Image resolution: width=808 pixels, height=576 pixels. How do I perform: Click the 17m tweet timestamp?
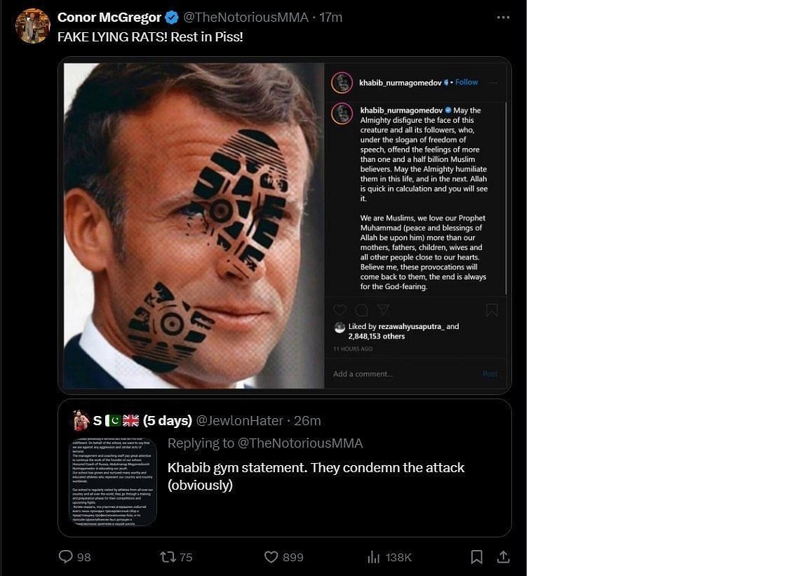[x=331, y=18]
